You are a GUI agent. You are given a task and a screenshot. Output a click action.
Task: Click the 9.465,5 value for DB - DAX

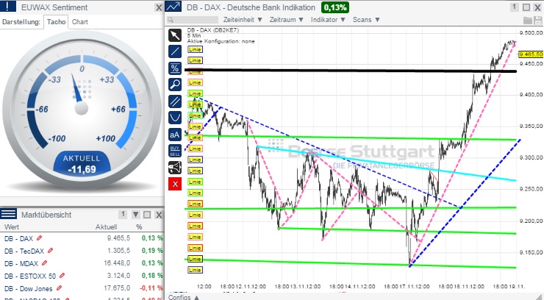[x=118, y=238]
